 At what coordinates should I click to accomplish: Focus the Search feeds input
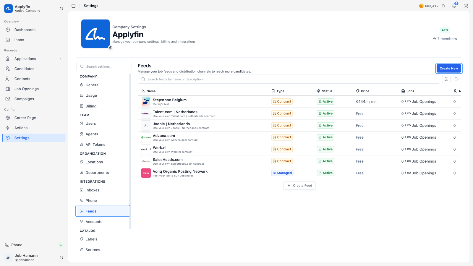pos(289,79)
